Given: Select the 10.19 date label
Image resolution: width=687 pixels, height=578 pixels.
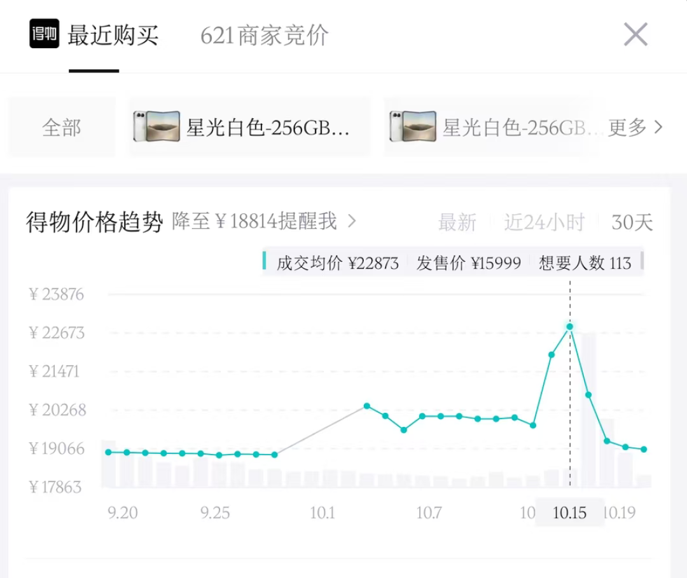Looking at the screenshot, I should coord(620,513).
